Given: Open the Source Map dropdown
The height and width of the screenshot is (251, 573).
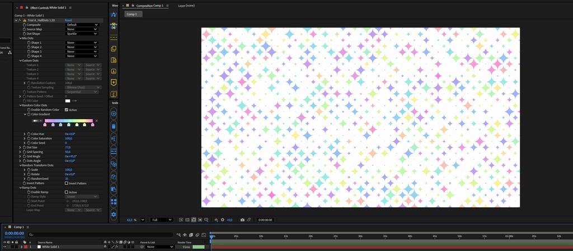Looking at the screenshot, I should click(x=82, y=29).
